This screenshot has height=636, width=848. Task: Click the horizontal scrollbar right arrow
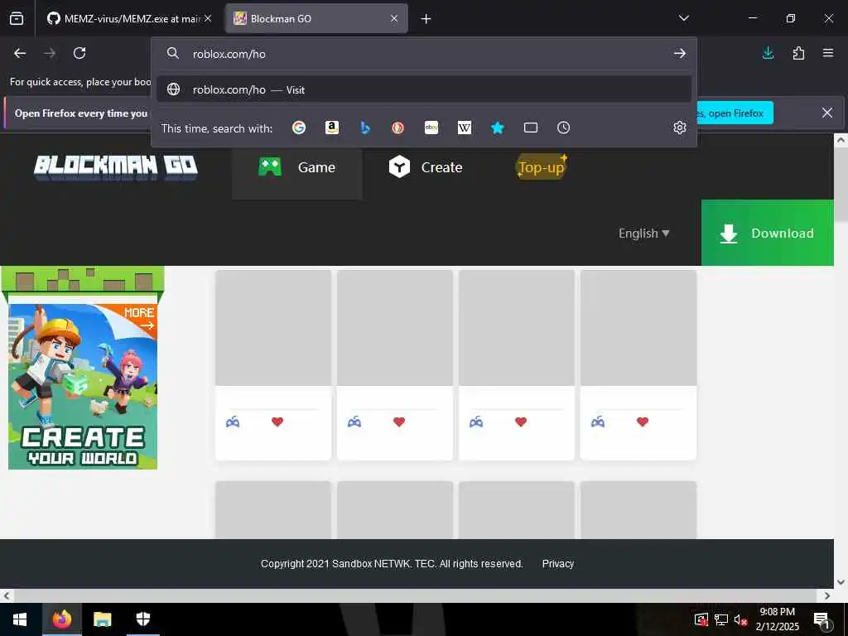(827, 595)
